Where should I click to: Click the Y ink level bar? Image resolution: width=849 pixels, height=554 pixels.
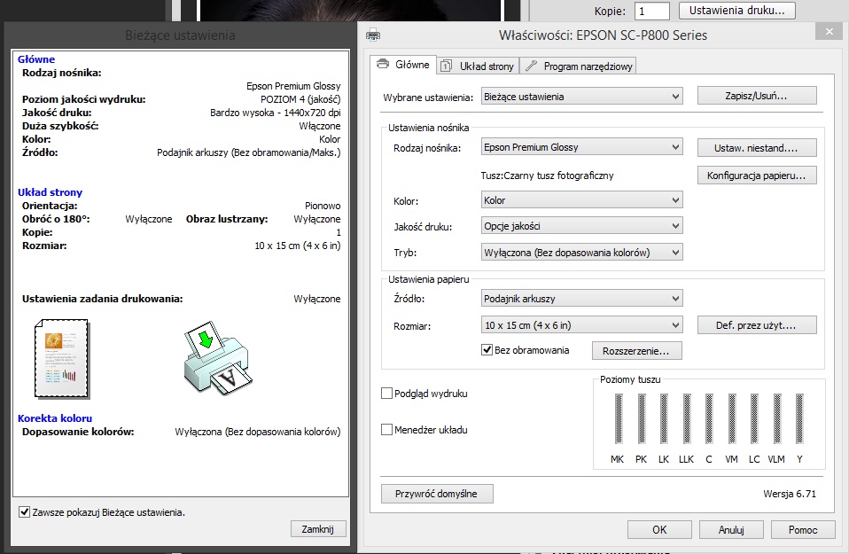[799, 418]
